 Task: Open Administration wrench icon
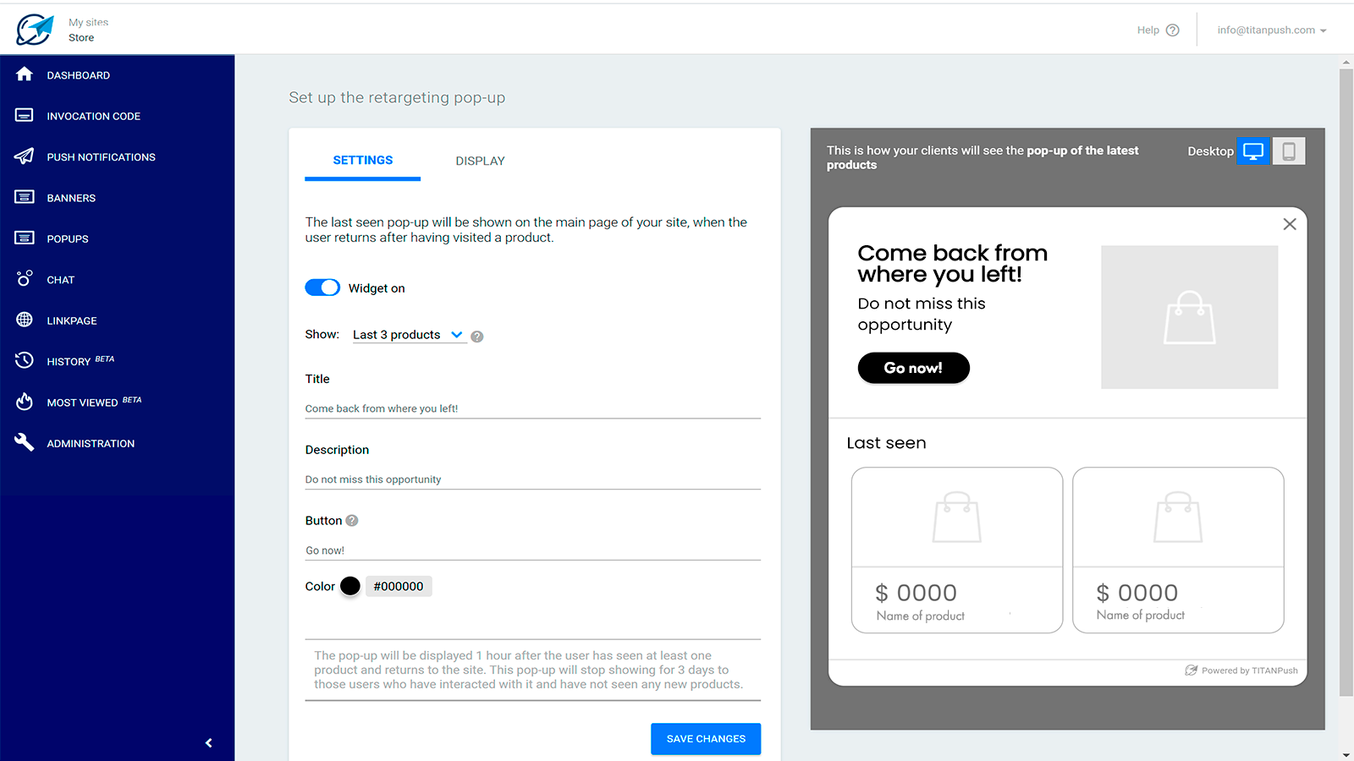click(x=25, y=442)
